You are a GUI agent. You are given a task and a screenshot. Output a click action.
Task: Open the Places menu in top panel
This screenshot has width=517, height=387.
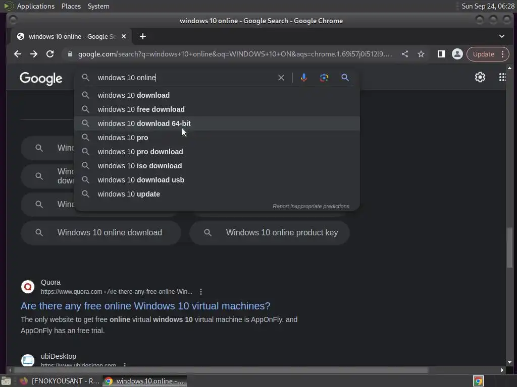(71, 6)
